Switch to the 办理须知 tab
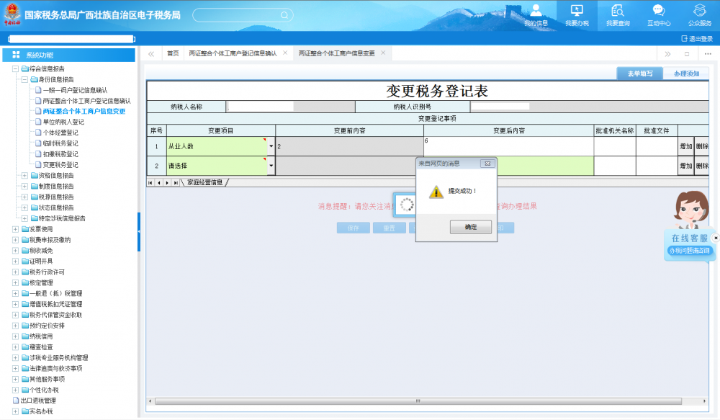Screen dimensions: 720x420 [x=685, y=73]
